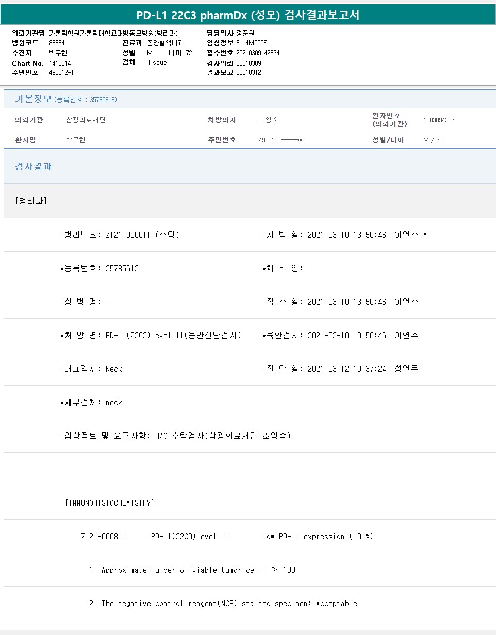Click the 진단일 timestamp 2021-03-12 10:37:24

pyautogui.click(x=346, y=369)
